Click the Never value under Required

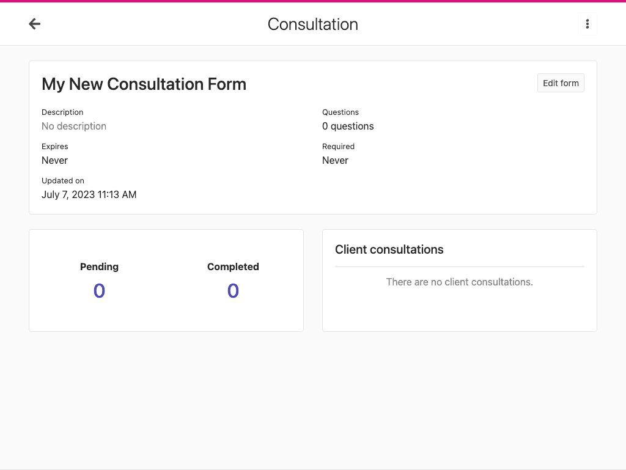(335, 161)
